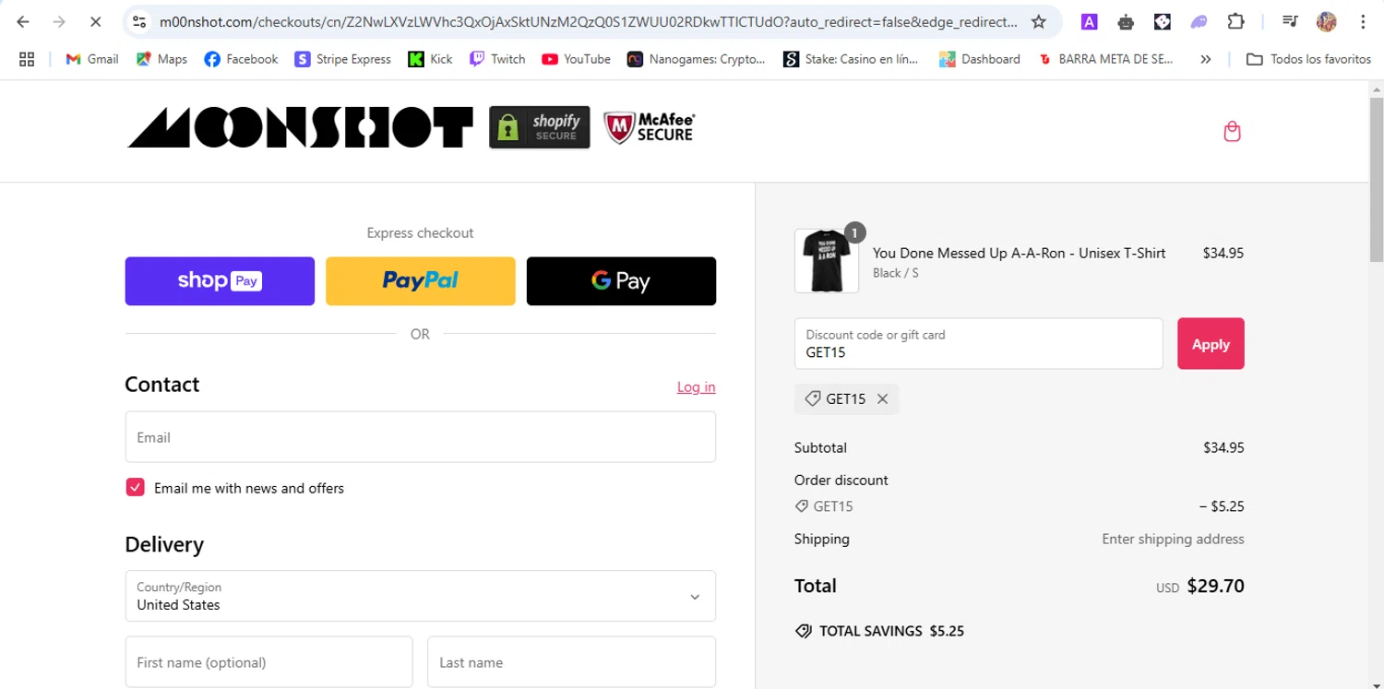Open the Nanogames bookmark
The width and height of the screenshot is (1384, 689).
697,59
